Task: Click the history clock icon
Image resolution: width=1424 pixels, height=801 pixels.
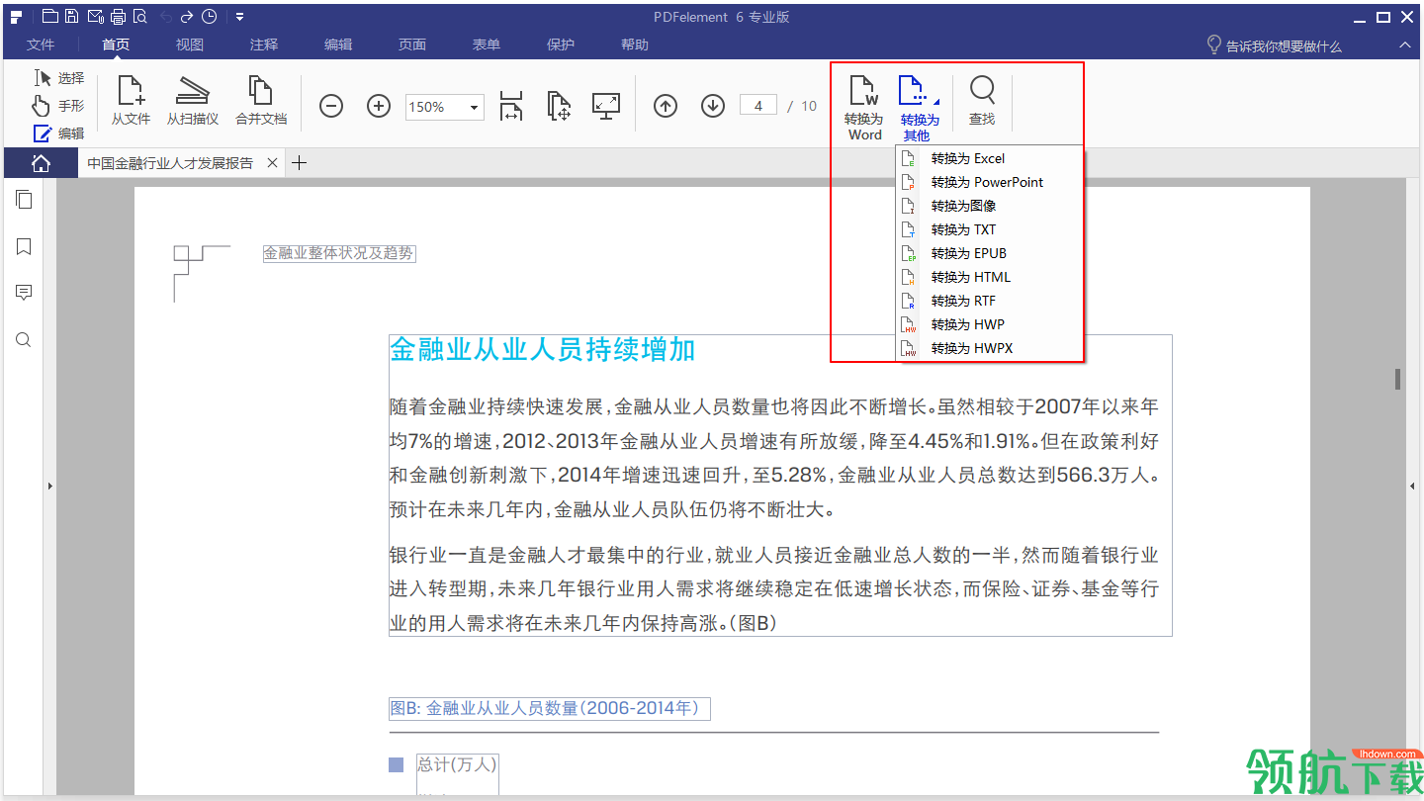Action: tap(209, 16)
